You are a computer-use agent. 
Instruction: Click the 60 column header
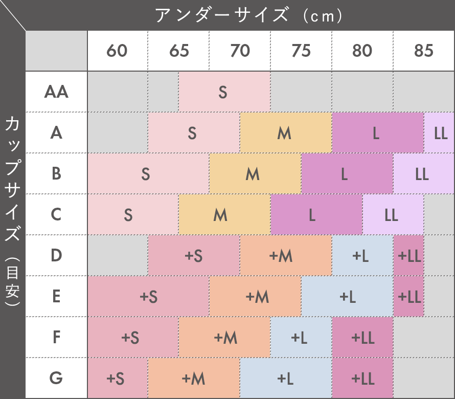click(118, 51)
